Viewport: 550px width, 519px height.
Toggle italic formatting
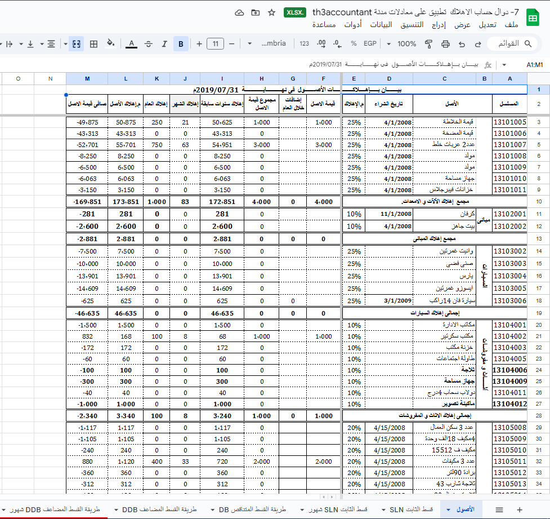tap(164, 44)
